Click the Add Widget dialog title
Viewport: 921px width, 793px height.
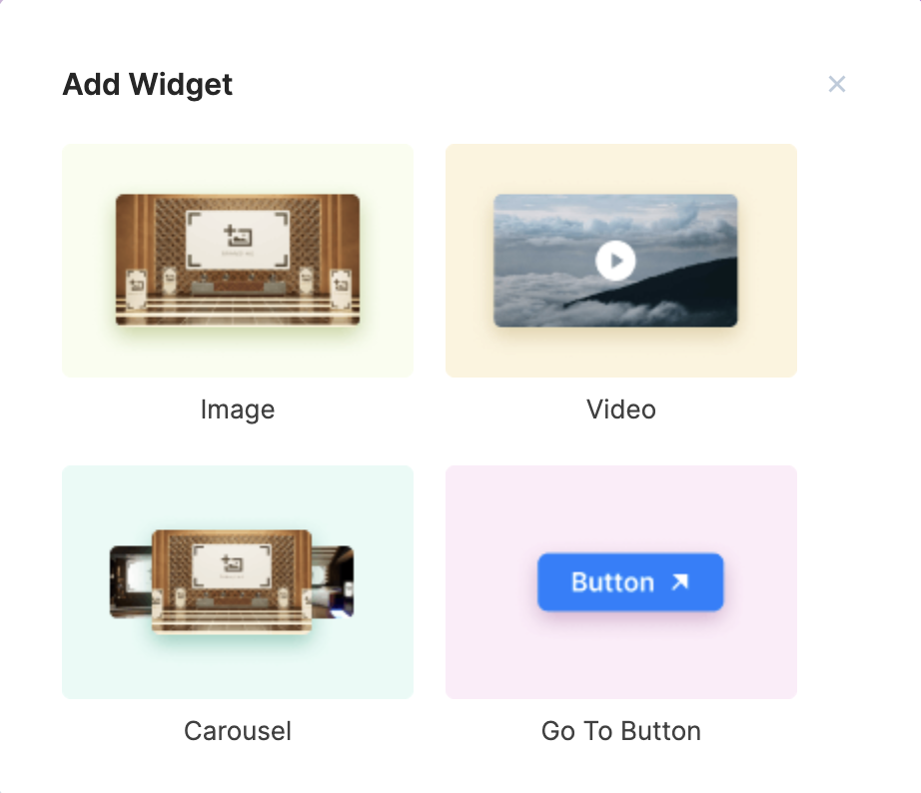coord(147,84)
